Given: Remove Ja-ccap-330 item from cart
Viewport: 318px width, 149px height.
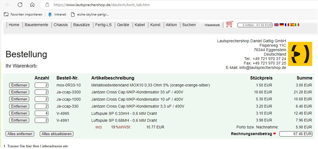Looking at the screenshot, I should (x=19, y=106).
